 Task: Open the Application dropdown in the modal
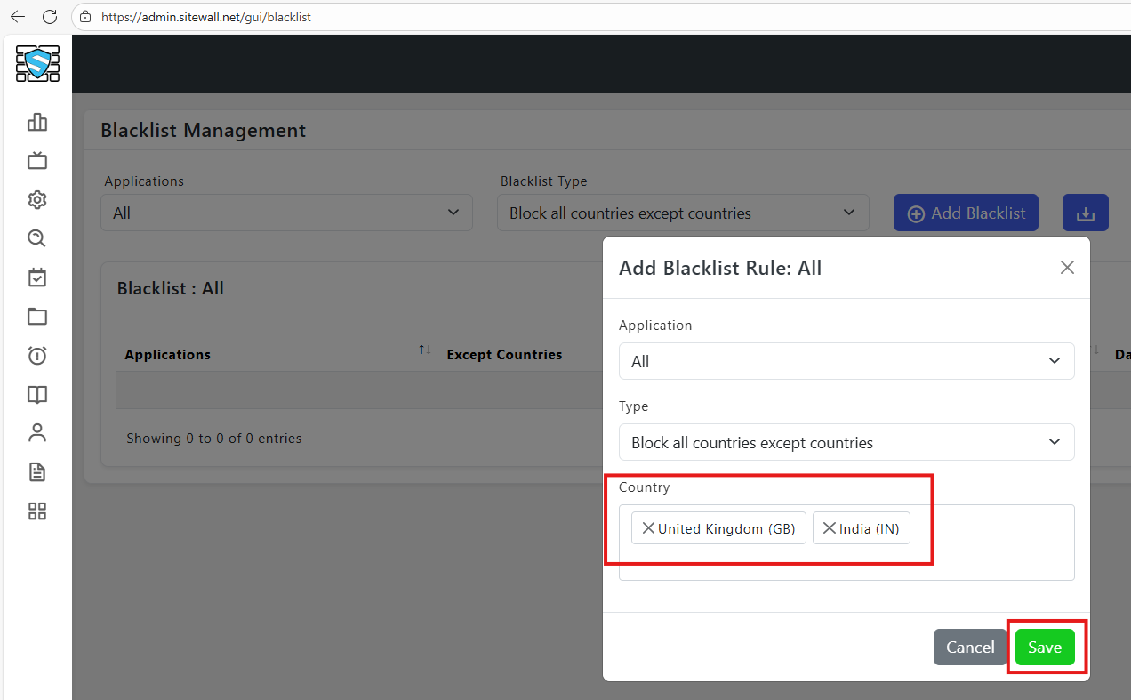pyautogui.click(x=846, y=361)
